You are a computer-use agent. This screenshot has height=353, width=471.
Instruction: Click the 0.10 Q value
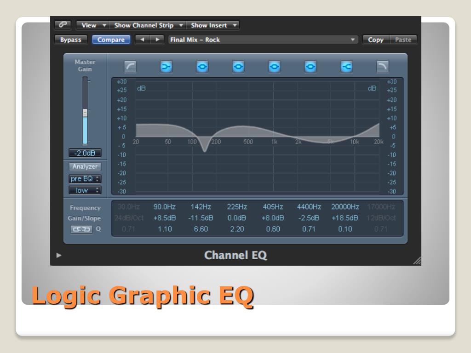click(345, 229)
